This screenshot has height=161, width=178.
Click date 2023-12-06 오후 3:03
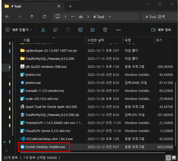[x=103, y=99]
